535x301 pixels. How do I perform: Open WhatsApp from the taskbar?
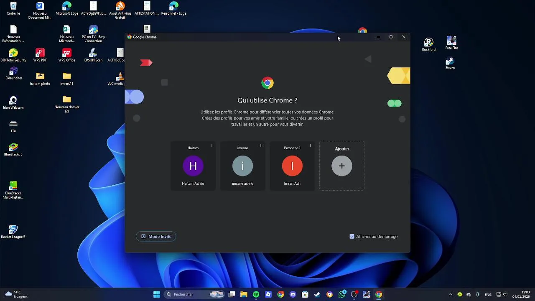coord(342,294)
